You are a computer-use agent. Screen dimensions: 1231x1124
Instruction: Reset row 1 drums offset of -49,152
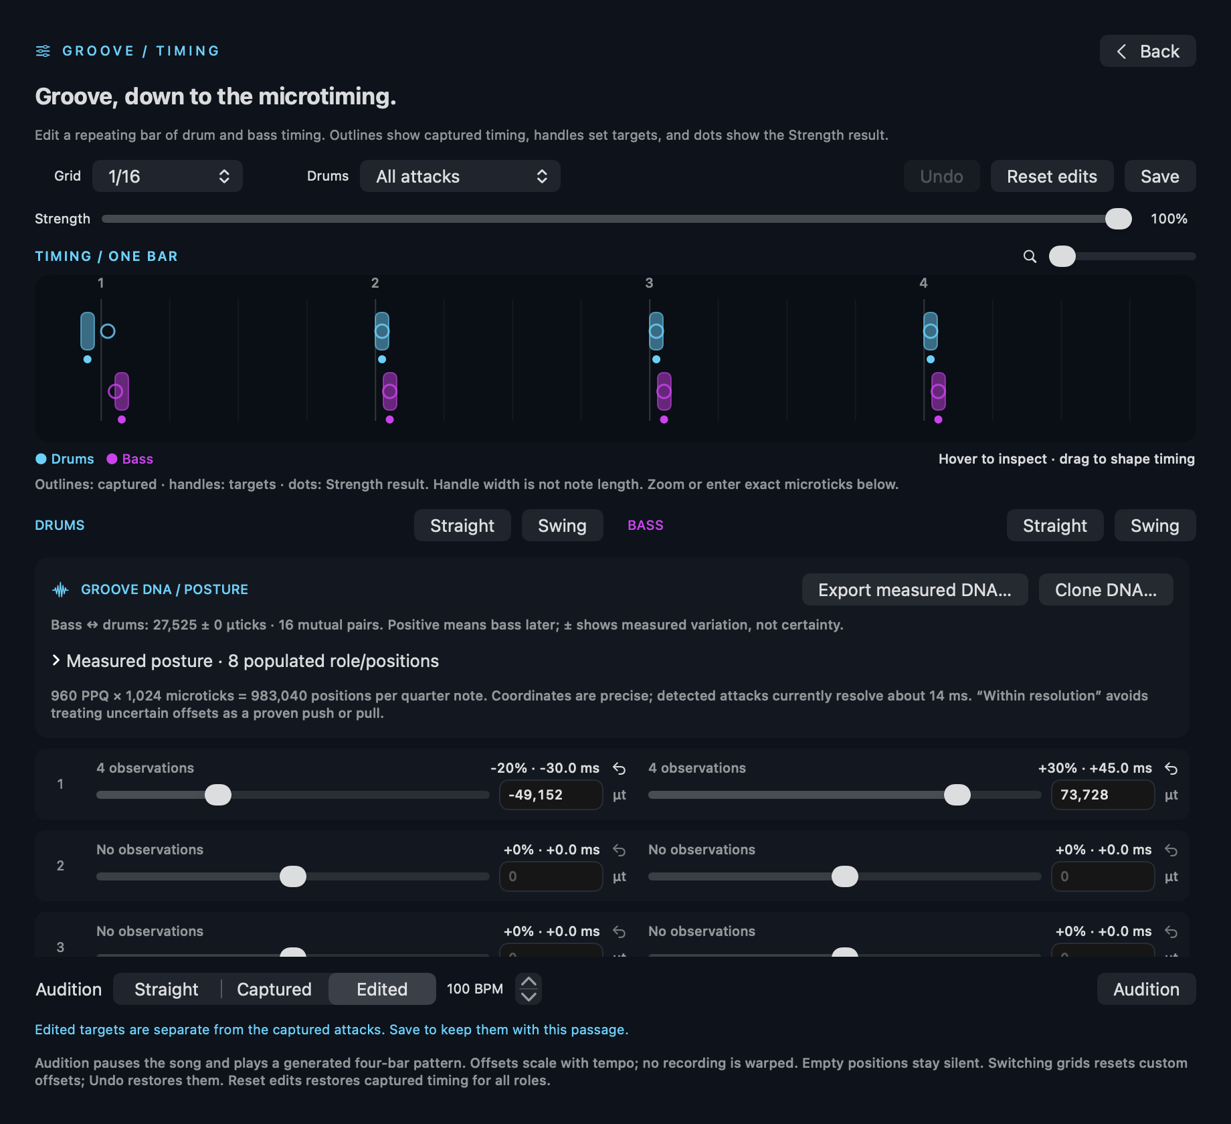tap(620, 769)
